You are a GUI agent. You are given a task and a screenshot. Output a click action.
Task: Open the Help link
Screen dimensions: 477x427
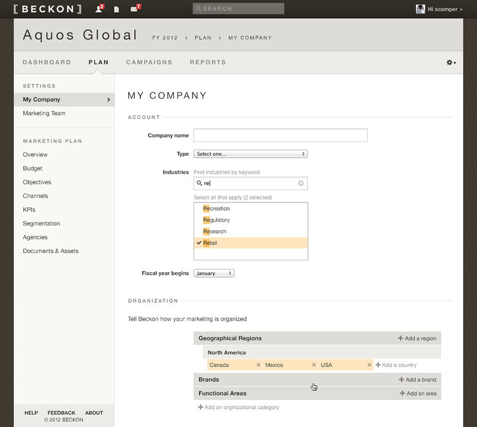click(x=31, y=413)
